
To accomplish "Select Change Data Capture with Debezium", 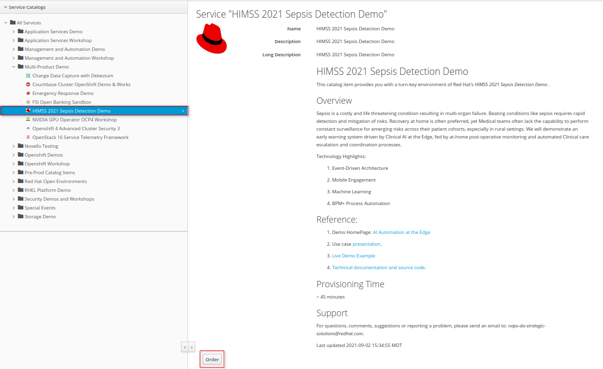I will click(72, 76).
